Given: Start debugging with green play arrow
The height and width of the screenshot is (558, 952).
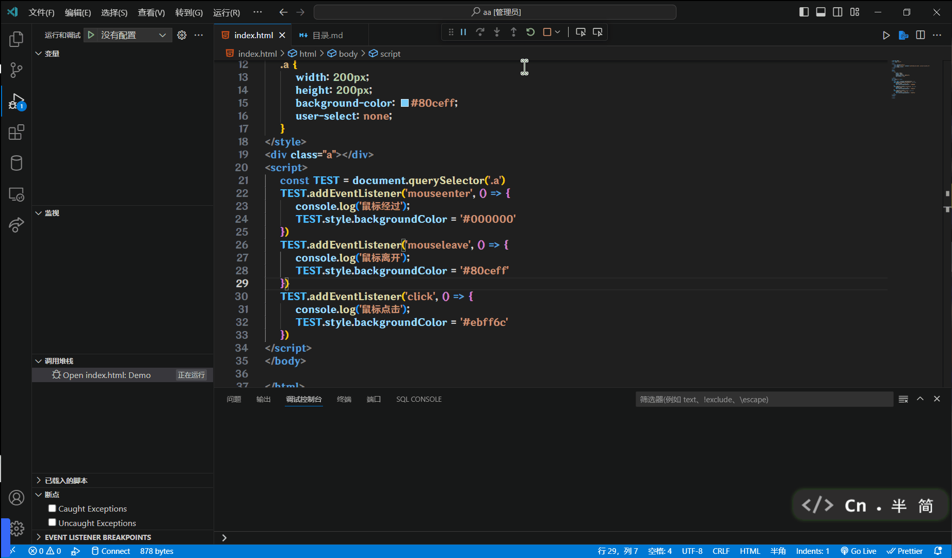Looking at the screenshot, I should click(91, 35).
